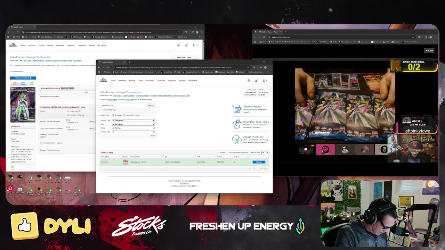Image resolution: width=445 pixels, height=250 pixels.
Task: Open Product Type dropdown
Action: pos(133,132)
